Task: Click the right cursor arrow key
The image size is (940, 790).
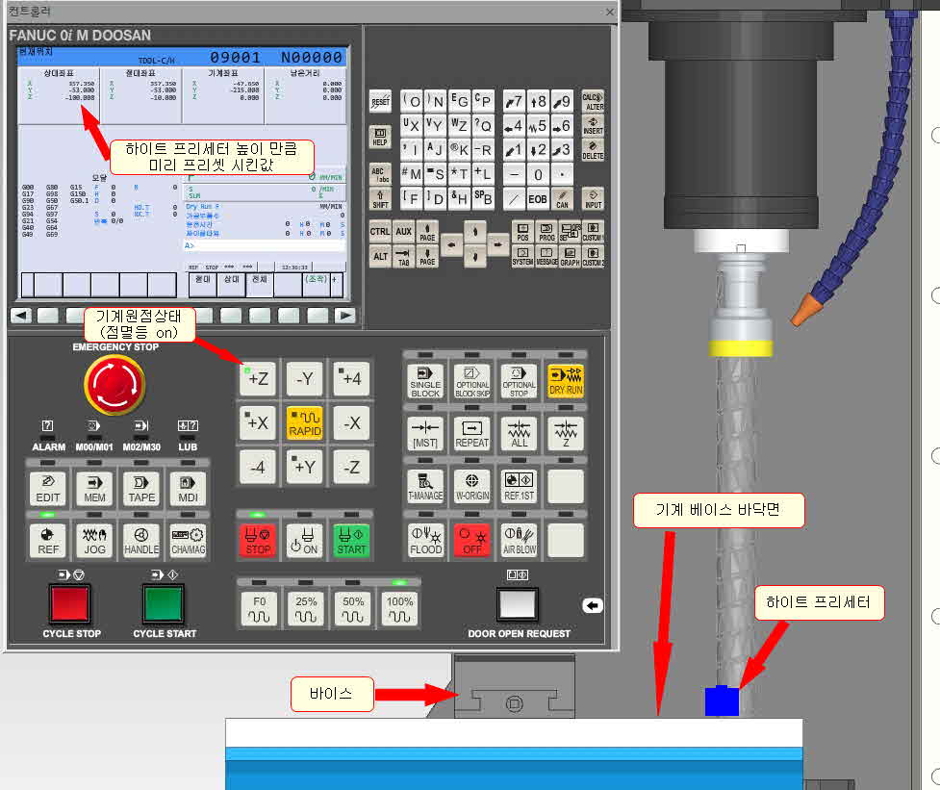Action: click(497, 244)
